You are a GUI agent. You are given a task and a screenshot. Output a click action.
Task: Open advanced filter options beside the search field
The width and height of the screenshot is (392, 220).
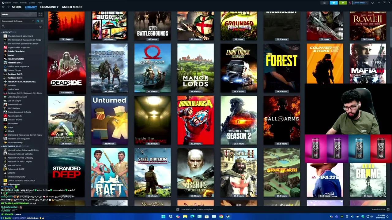[x=40, y=27]
